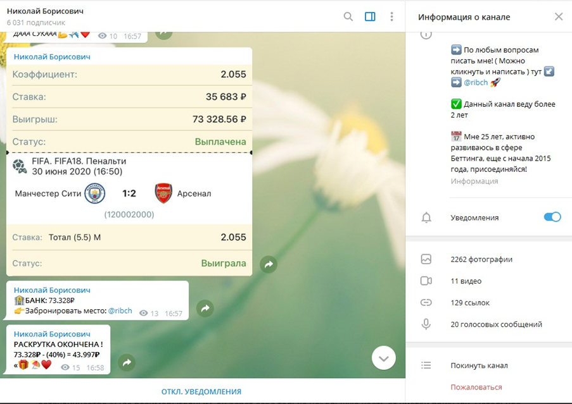This screenshot has width=572, height=404.
Task: Toggle the side info panel icon
Action: point(370,16)
